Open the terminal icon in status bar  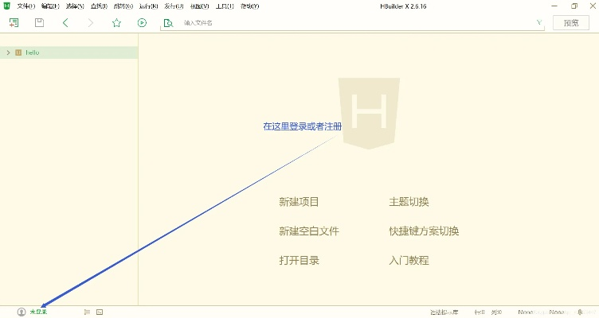100,312
